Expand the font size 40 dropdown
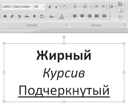Viewport: 128px width, 103px height. click(43, 7)
